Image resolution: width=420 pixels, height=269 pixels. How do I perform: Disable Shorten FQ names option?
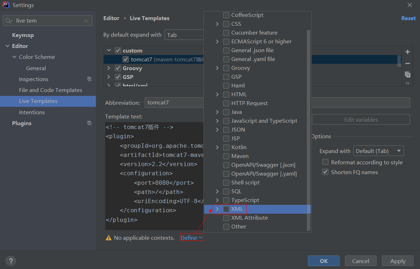pyautogui.click(x=325, y=172)
